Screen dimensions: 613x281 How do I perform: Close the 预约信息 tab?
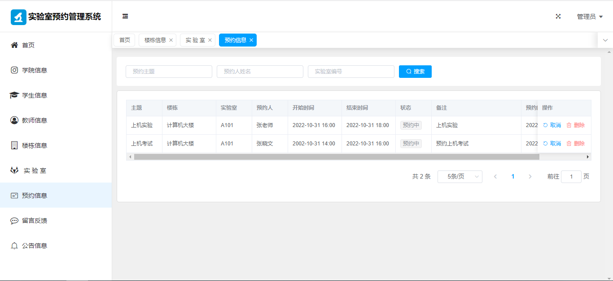pyautogui.click(x=251, y=40)
